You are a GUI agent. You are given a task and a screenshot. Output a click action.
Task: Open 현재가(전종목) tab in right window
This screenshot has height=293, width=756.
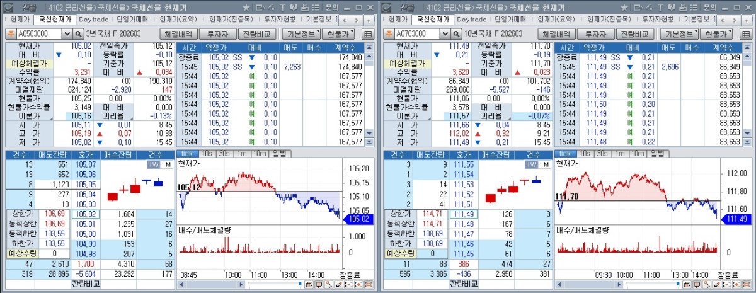[610, 20]
